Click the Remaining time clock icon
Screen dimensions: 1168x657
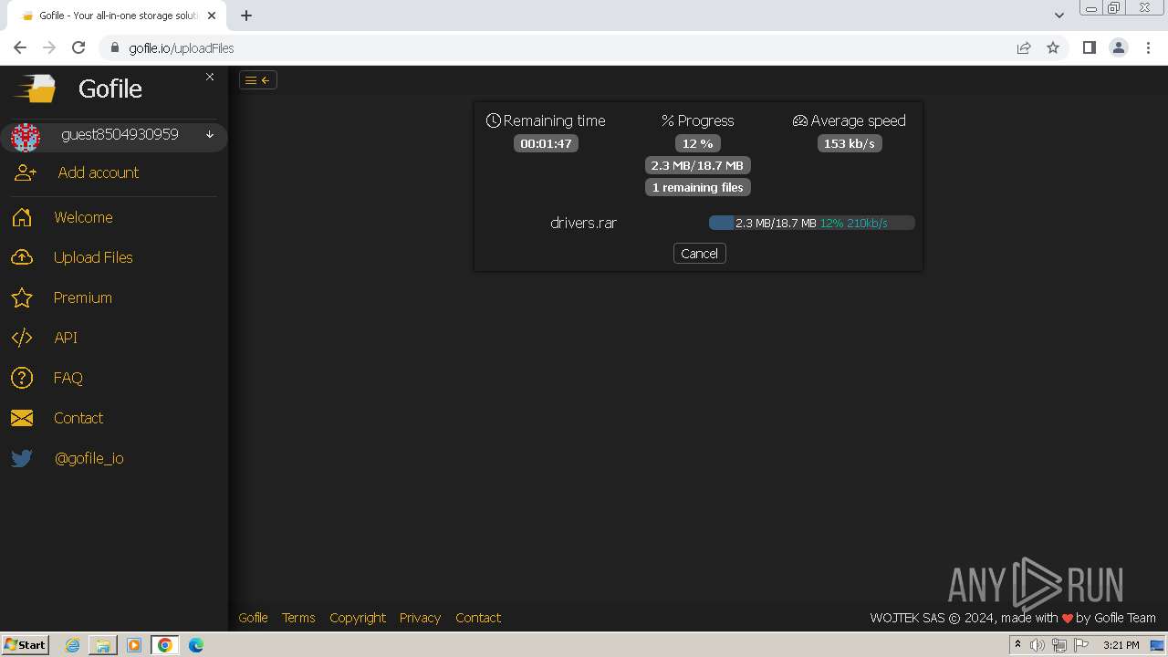point(494,120)
